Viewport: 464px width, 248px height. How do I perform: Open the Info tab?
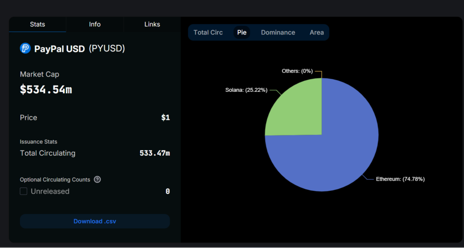(x=95, y=24)
